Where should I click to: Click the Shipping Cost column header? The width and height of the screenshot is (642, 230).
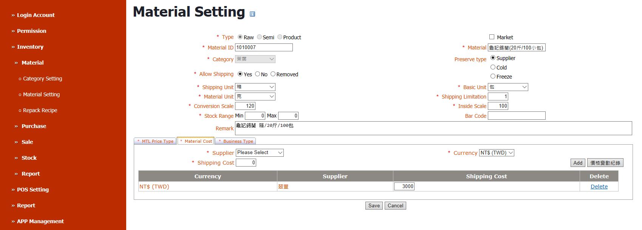486,176
